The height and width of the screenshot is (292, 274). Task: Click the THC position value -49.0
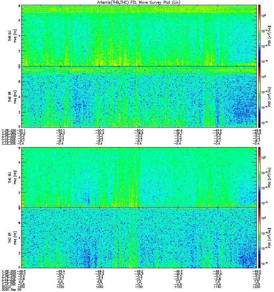256,271
